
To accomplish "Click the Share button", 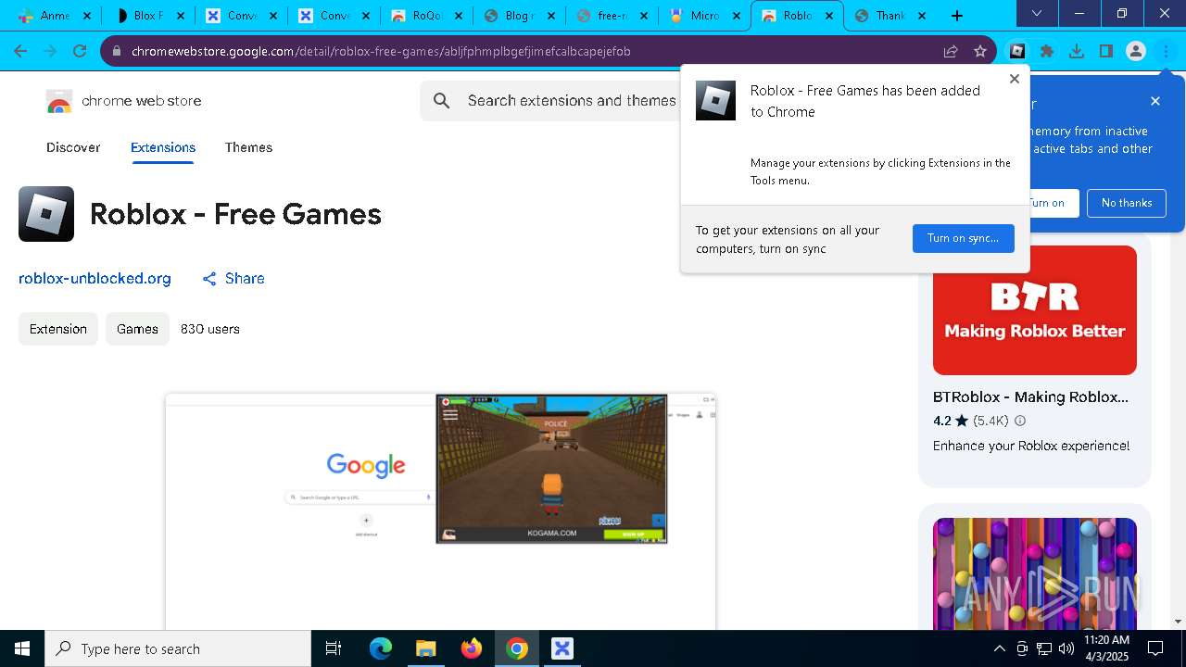I will pyautogui.click(x=233, y=279).
